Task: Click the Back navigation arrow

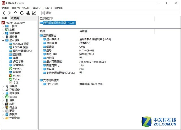Action: (4, 13)
